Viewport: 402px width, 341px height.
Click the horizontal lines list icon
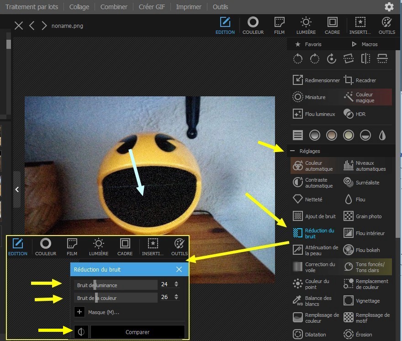coord(298,135)
